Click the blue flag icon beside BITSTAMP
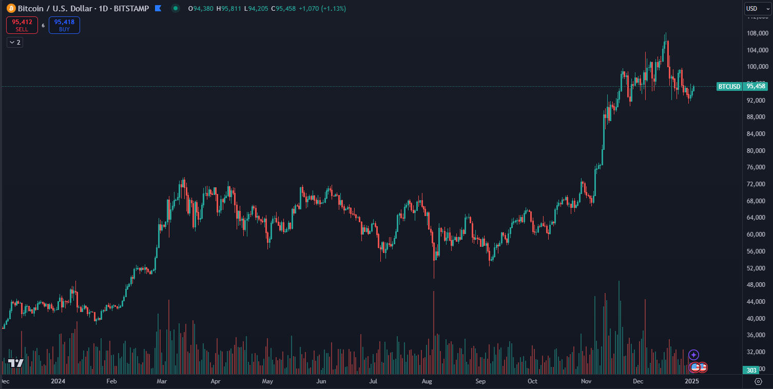Screen dimensions: 773x389 point(158,8)
